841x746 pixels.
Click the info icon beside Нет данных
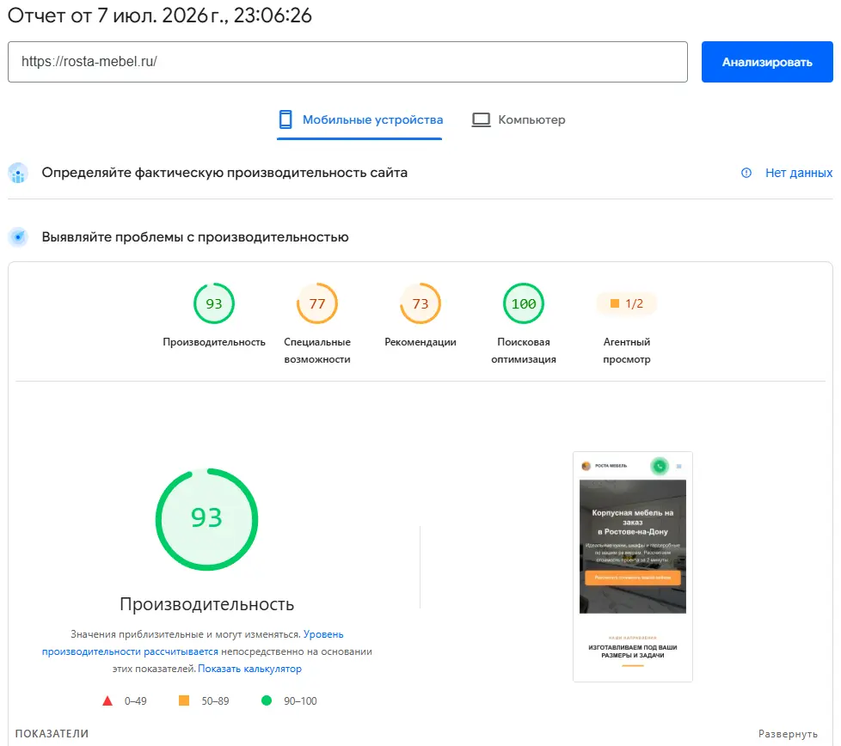(x=746, y=173)
